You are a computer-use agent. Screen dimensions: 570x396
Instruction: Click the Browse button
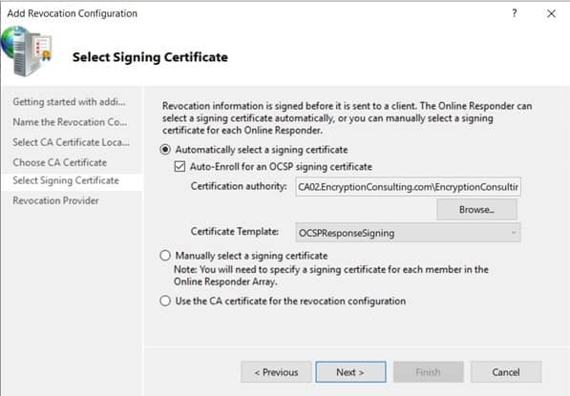476,210
